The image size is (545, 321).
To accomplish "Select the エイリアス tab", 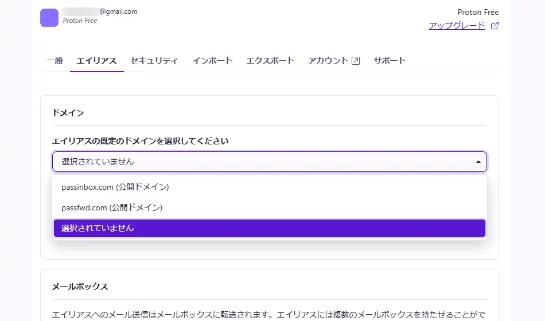I will click(96, 61).
